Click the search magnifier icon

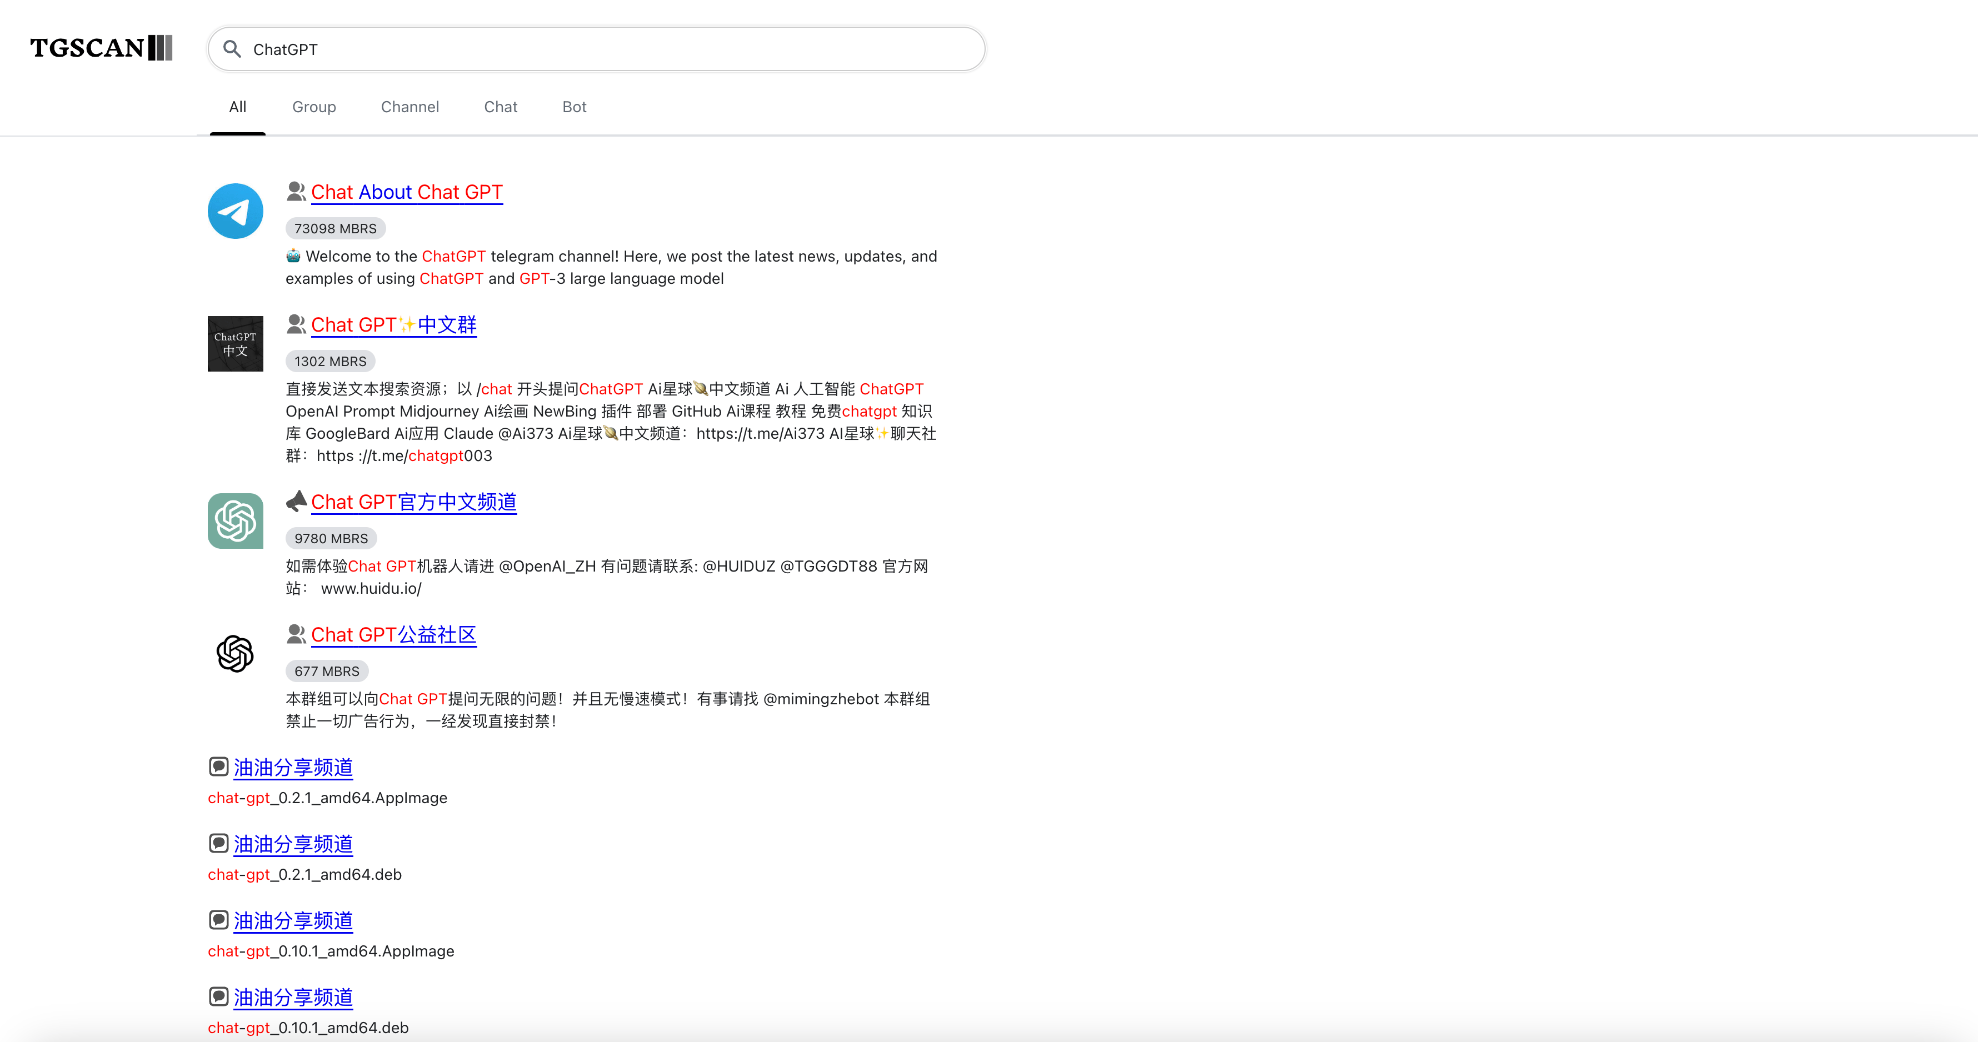pyautogui.click(x=232, y=49)
